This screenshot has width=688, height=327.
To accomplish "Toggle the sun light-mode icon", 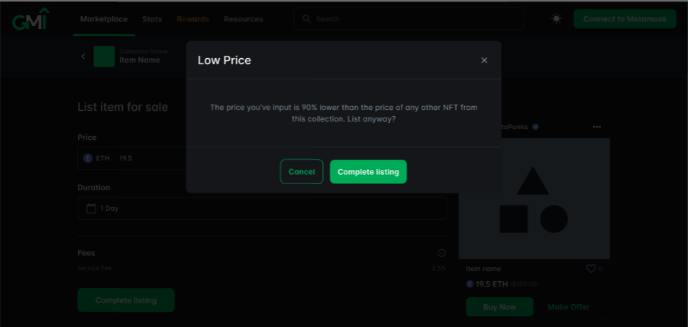I will (x=557, y=19).
